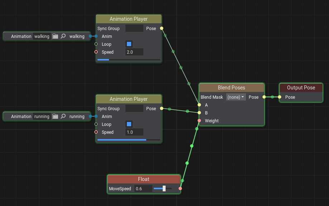Click output pin of walking Animation node
Viewport: 329px width, 206px height.
(x=90, y=36)
